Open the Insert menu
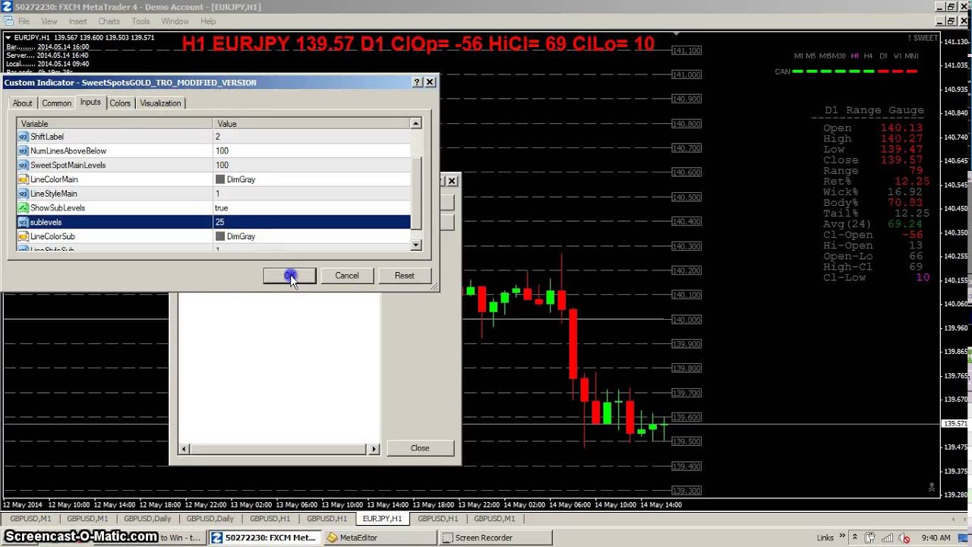972x547 pixels. coord(77,21)
